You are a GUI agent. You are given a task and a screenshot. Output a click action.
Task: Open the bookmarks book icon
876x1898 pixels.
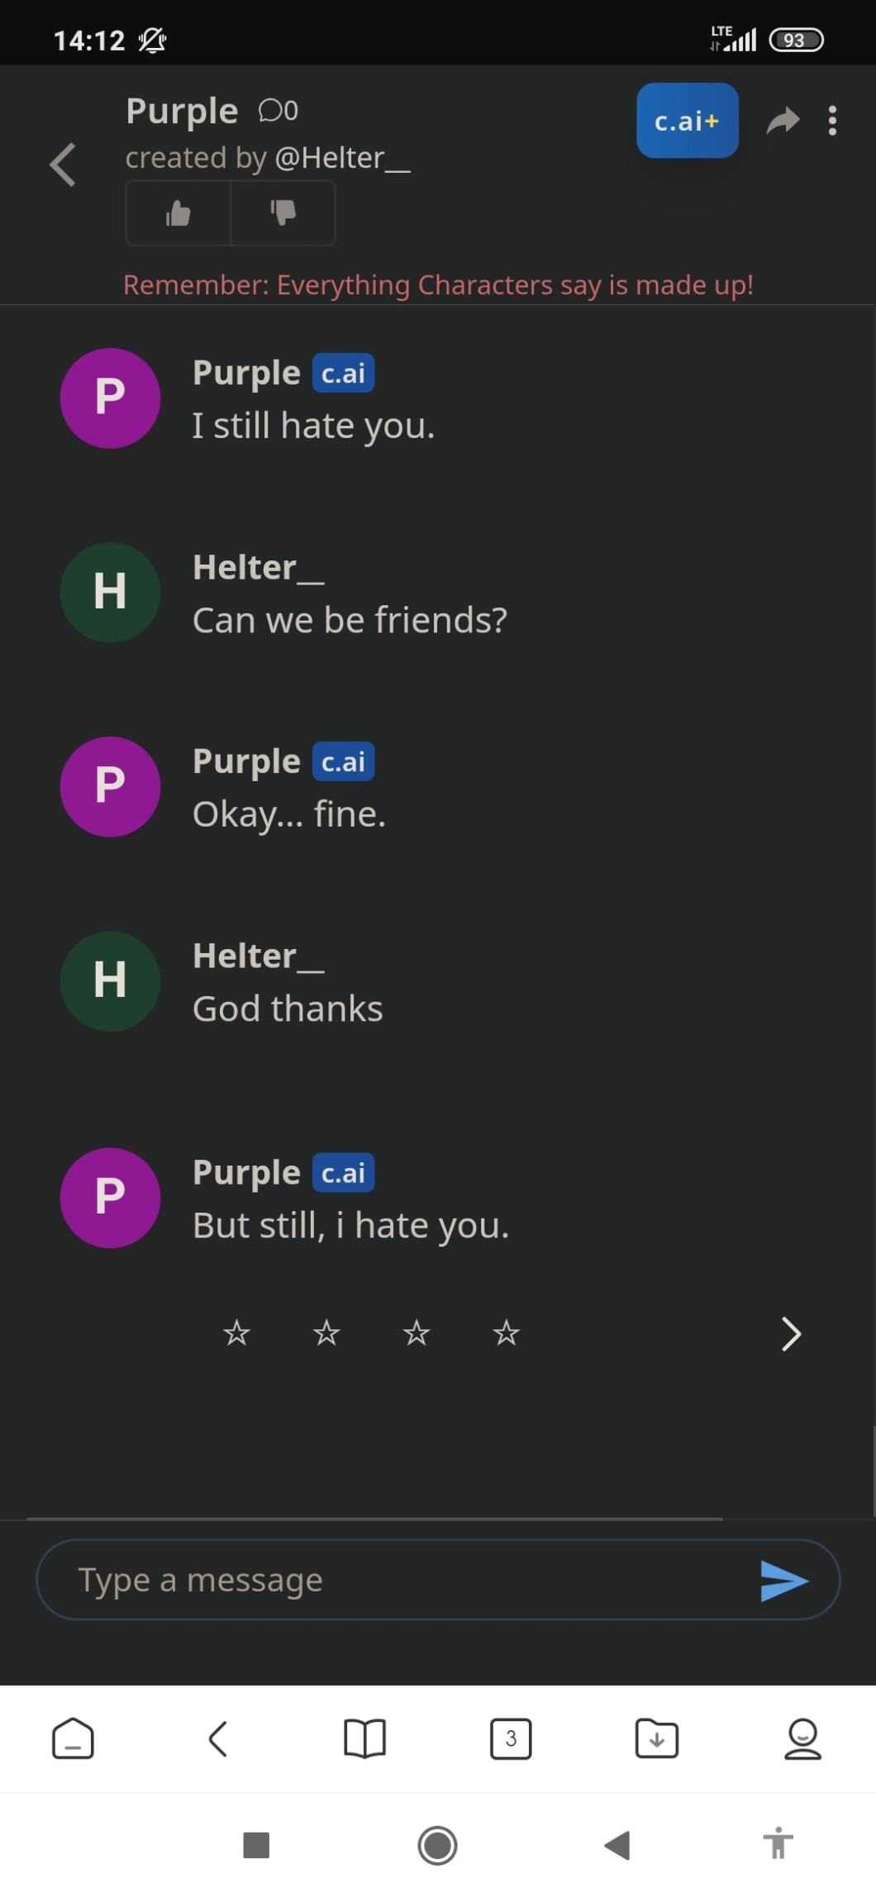364,1738
